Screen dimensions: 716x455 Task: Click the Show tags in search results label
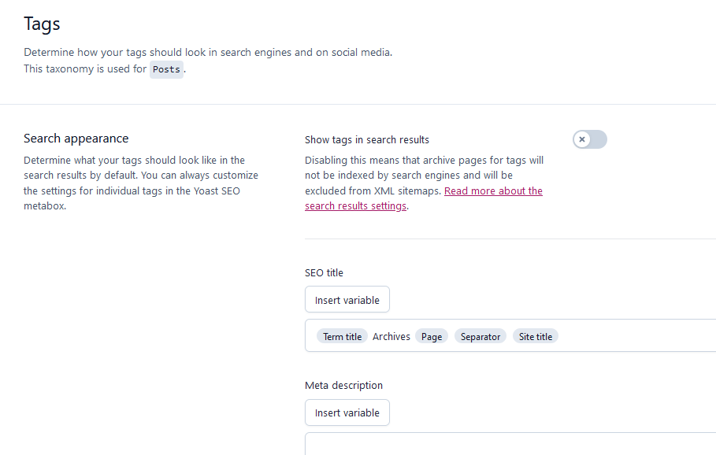coord(367,139)
